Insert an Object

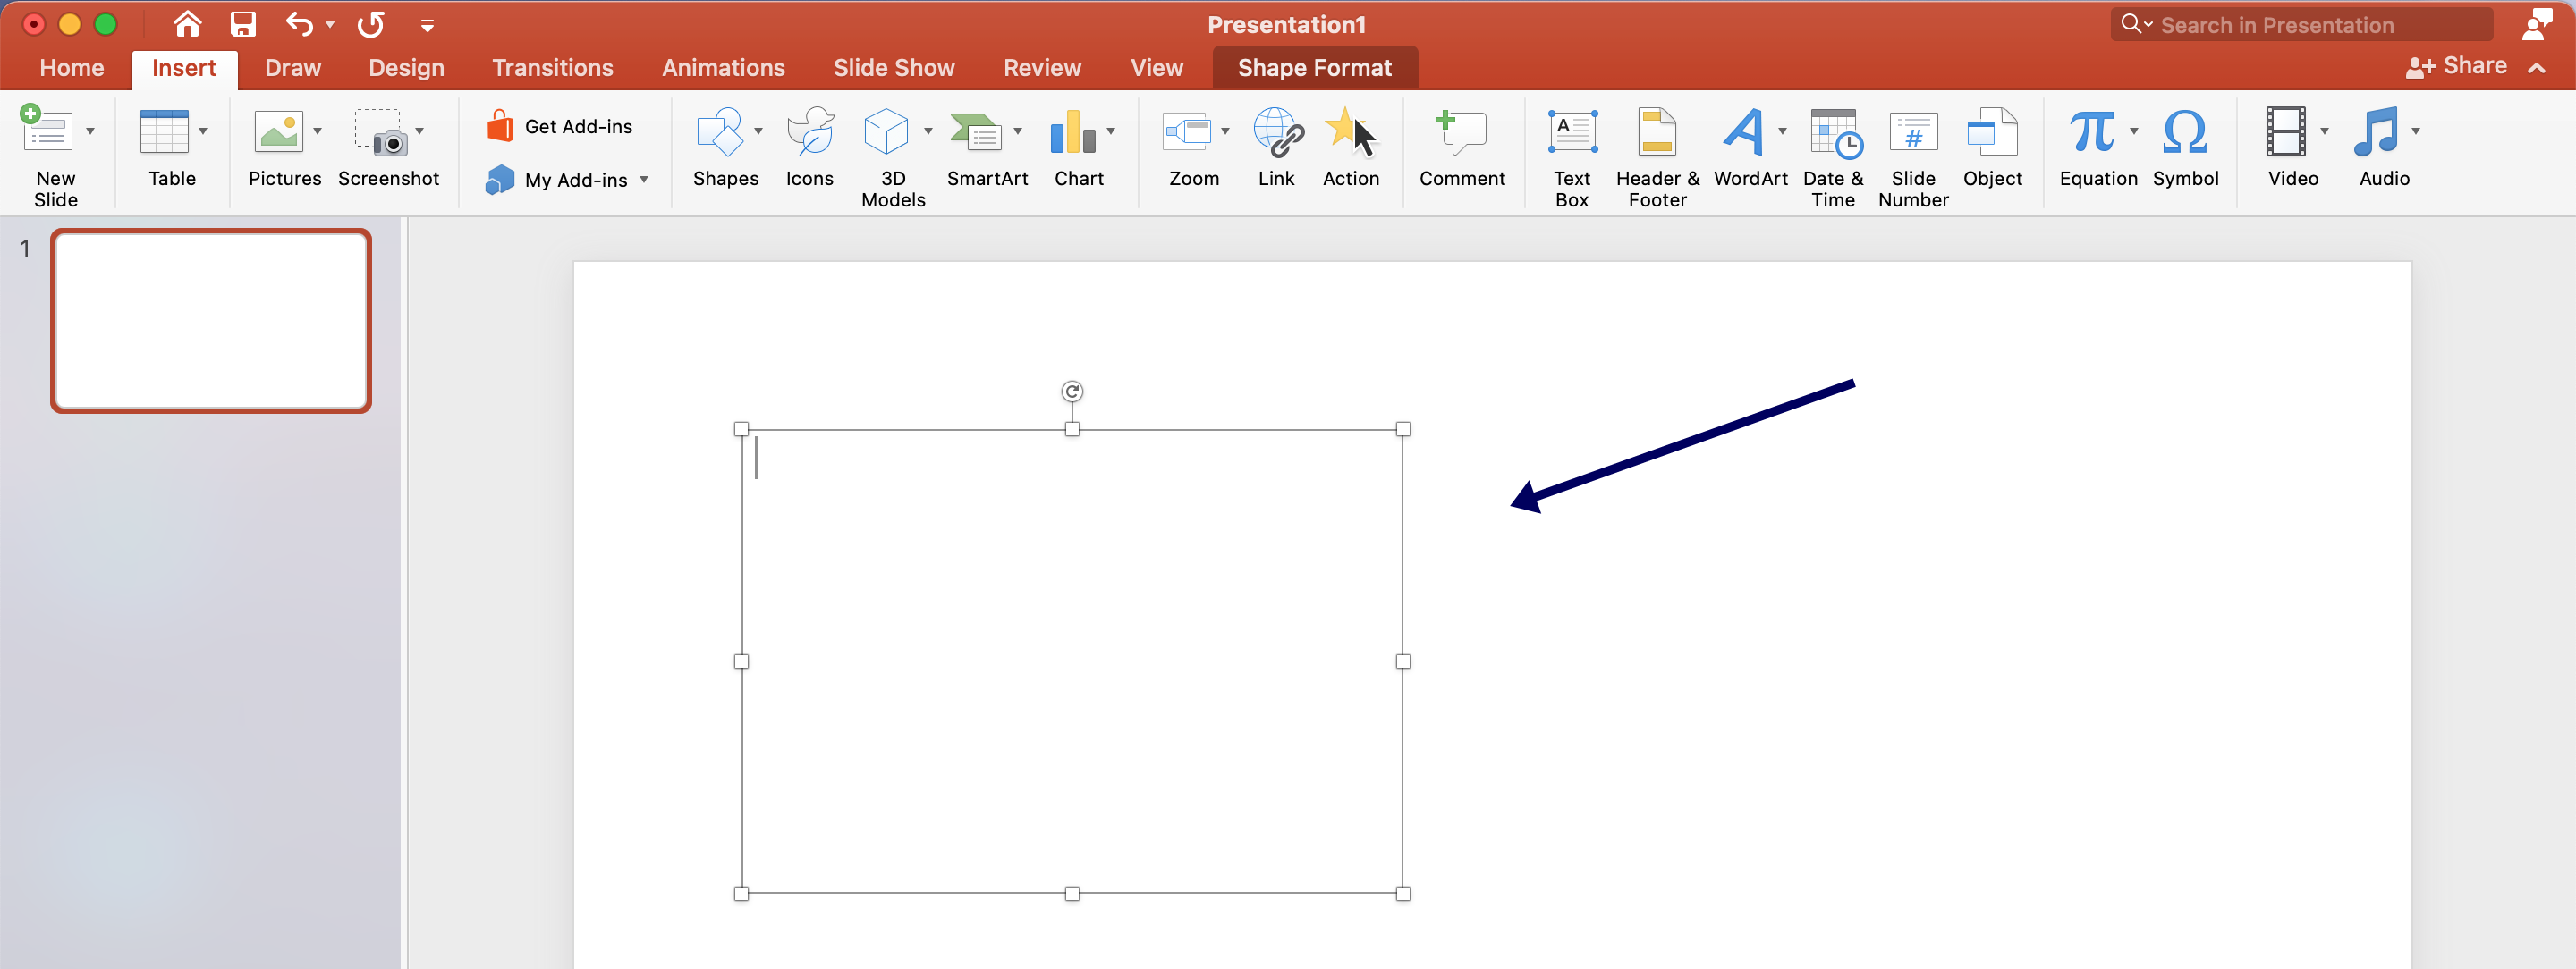coord(1992,147)
